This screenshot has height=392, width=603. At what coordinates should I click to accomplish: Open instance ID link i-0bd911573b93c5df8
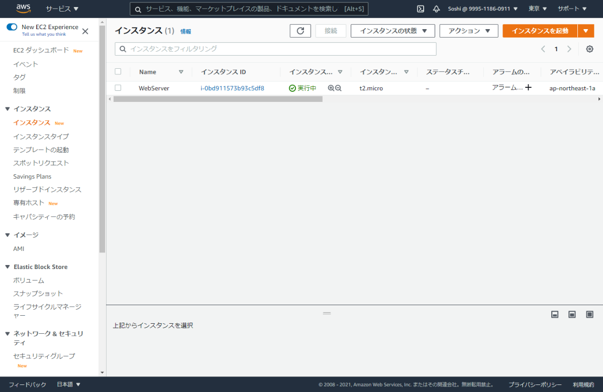click(232, 88)
